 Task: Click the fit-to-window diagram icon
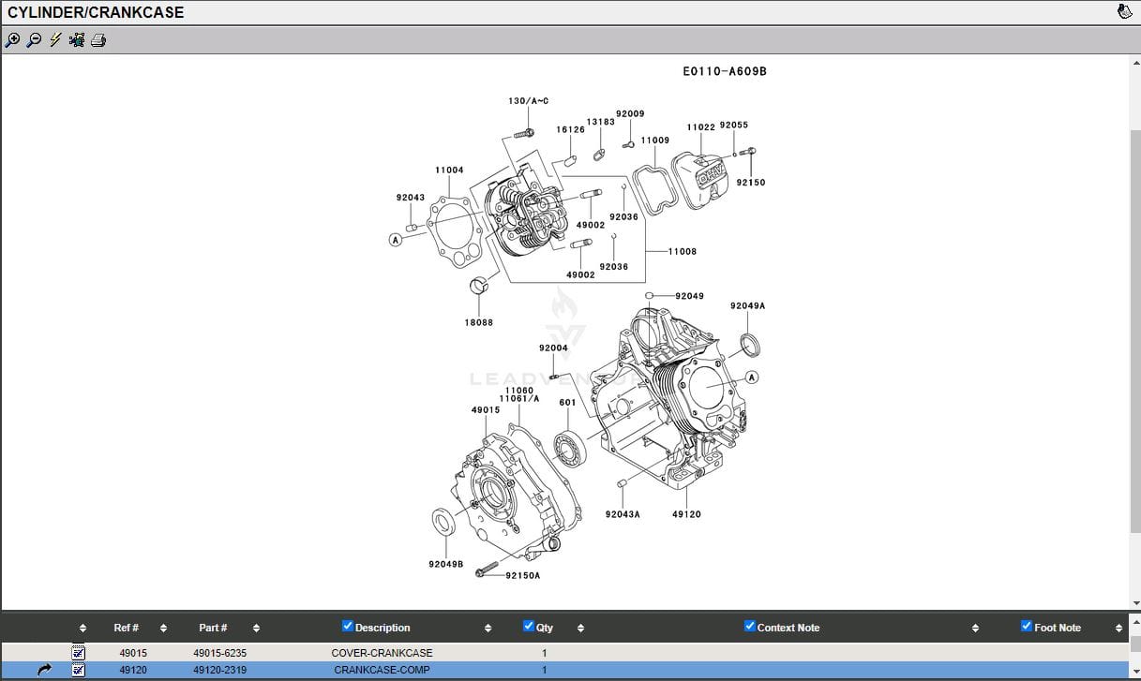pyautogui.click(x=77, y=40)
